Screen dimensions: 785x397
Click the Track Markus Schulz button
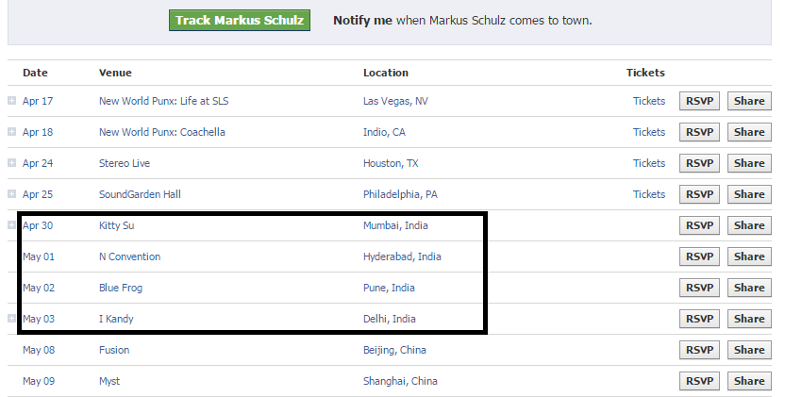click(240, 20)
